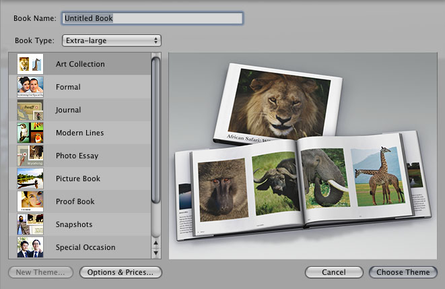The image size is (445, 289).
Task: Select the Special Occasion theme label
Action: click(x=85, y=247)
